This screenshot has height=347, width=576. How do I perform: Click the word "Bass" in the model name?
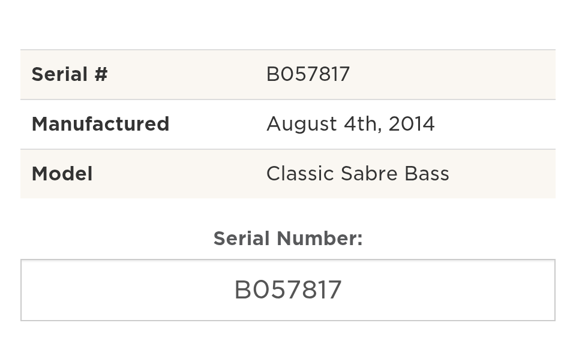427,174
